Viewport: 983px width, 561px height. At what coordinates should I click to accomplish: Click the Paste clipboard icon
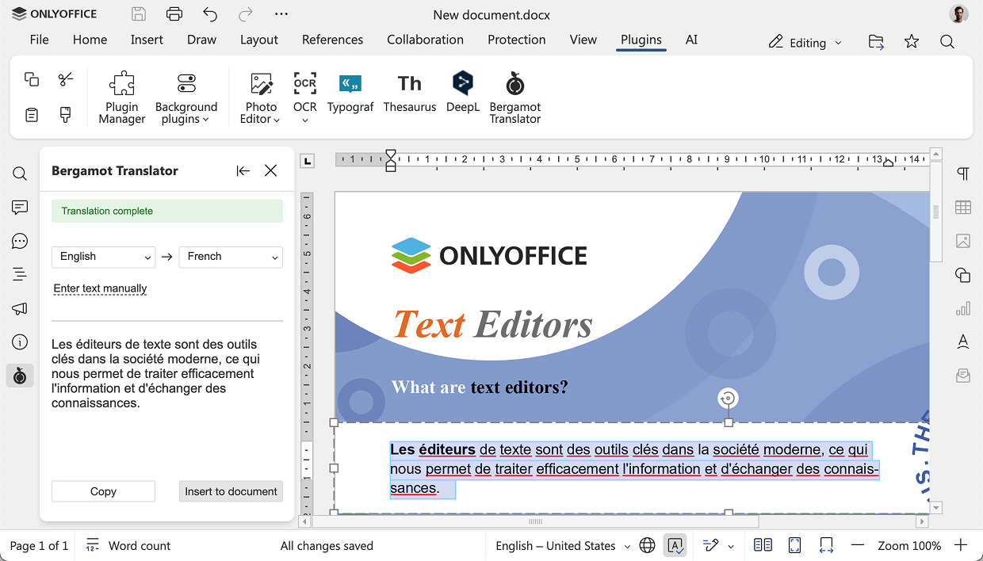pyautogui.click(x=32, y=115)
